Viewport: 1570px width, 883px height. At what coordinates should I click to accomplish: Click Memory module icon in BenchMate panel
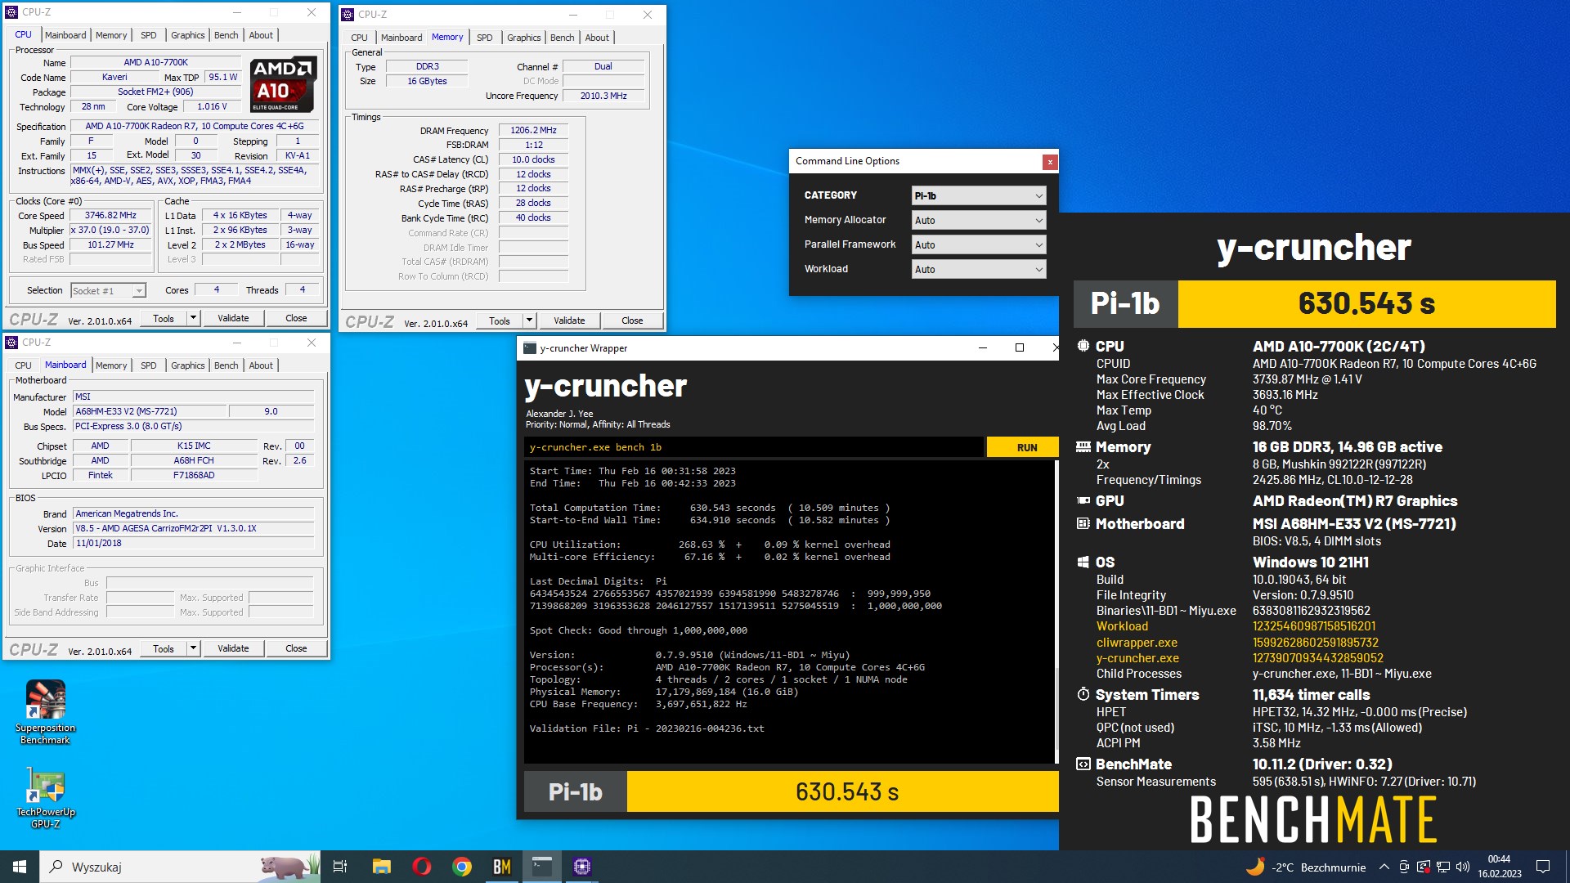pos(1083,447)
